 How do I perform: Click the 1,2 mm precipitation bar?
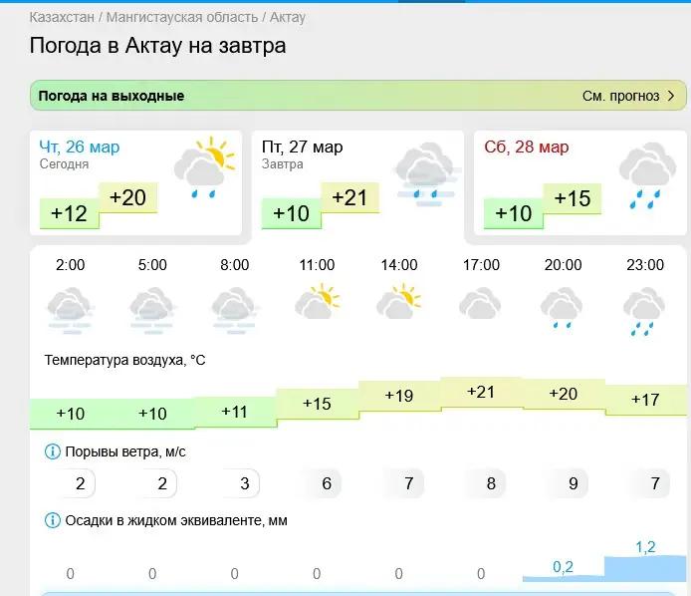tap(645, 568)
